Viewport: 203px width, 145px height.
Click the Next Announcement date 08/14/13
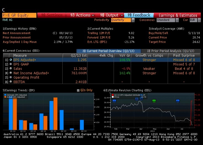(x=66, y=33)
